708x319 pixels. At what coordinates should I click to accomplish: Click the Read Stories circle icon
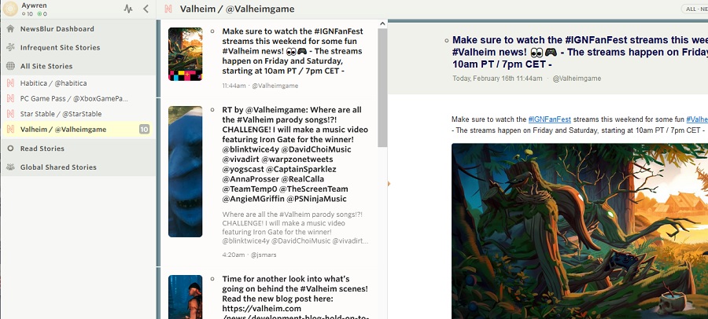tap(10, 148)
